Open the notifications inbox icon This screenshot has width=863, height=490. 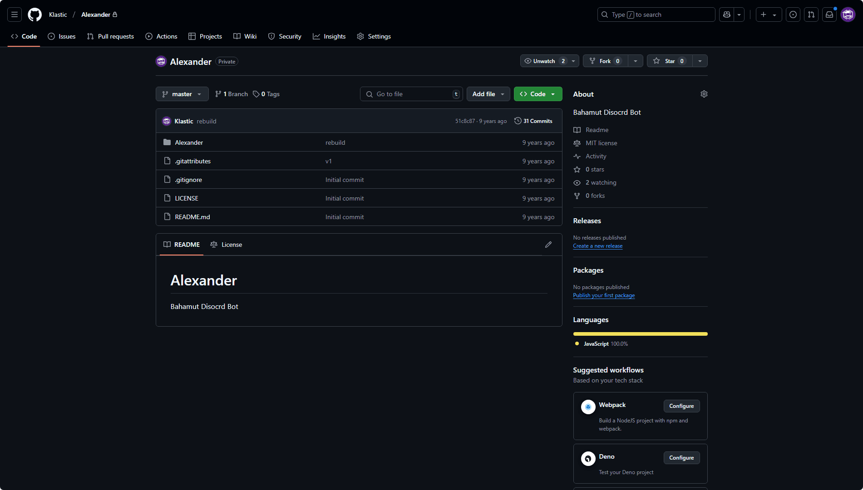coord(829,15)
